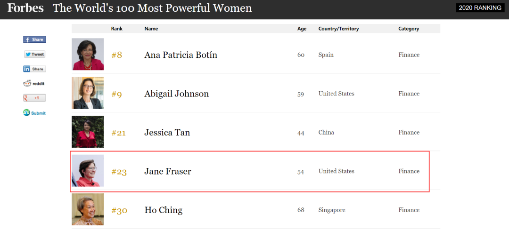
Task: Click the Facebook Share button
Action: coord(34,40)
